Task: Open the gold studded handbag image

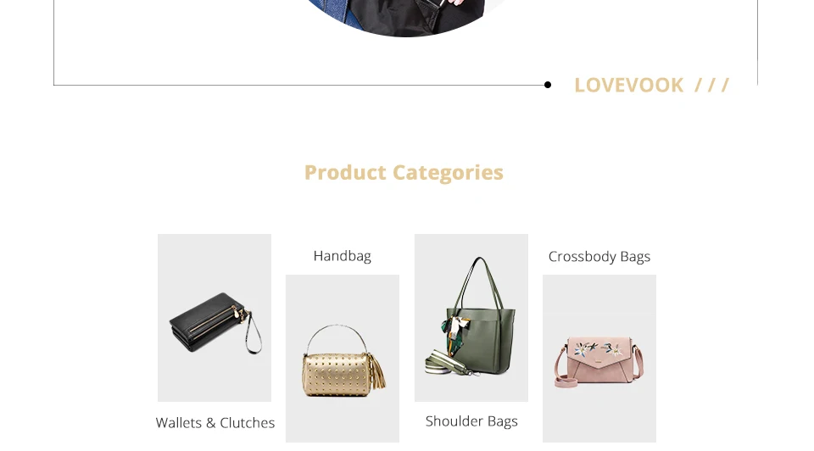Action: click(343, 359)
